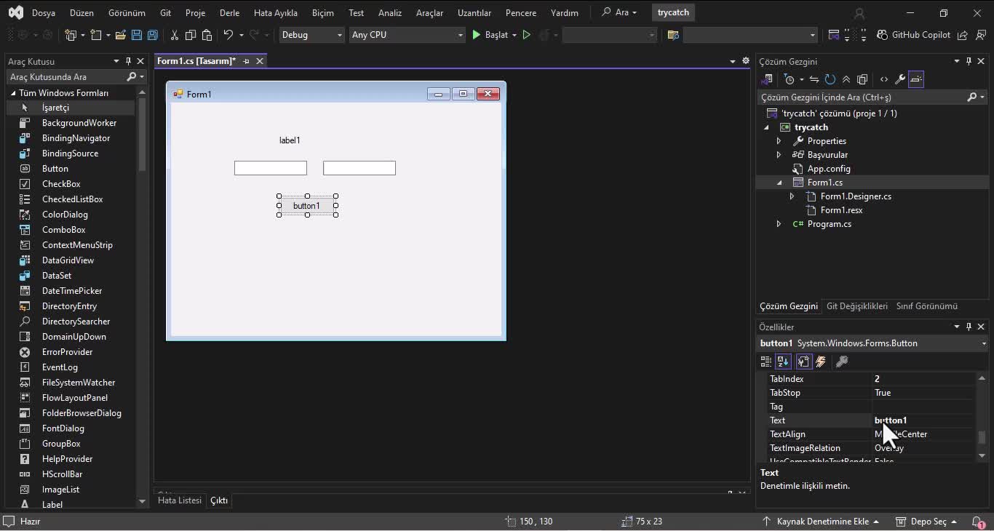Click Depo Seç in status bar
994x531 pixels.
(x=926, y=522)
